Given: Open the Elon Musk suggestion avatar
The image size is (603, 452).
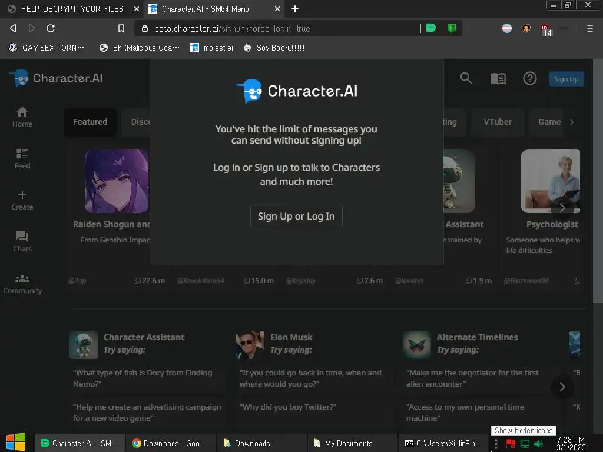Looking at the screenshot, I should point(250,345).
